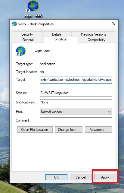
Task: Open the Compatibility tab
Action: pyautogui.click(x=96, y=40)
